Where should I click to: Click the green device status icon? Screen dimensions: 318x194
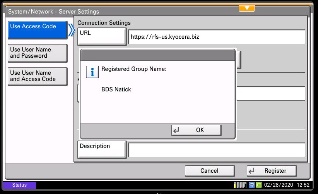point(259,185)
